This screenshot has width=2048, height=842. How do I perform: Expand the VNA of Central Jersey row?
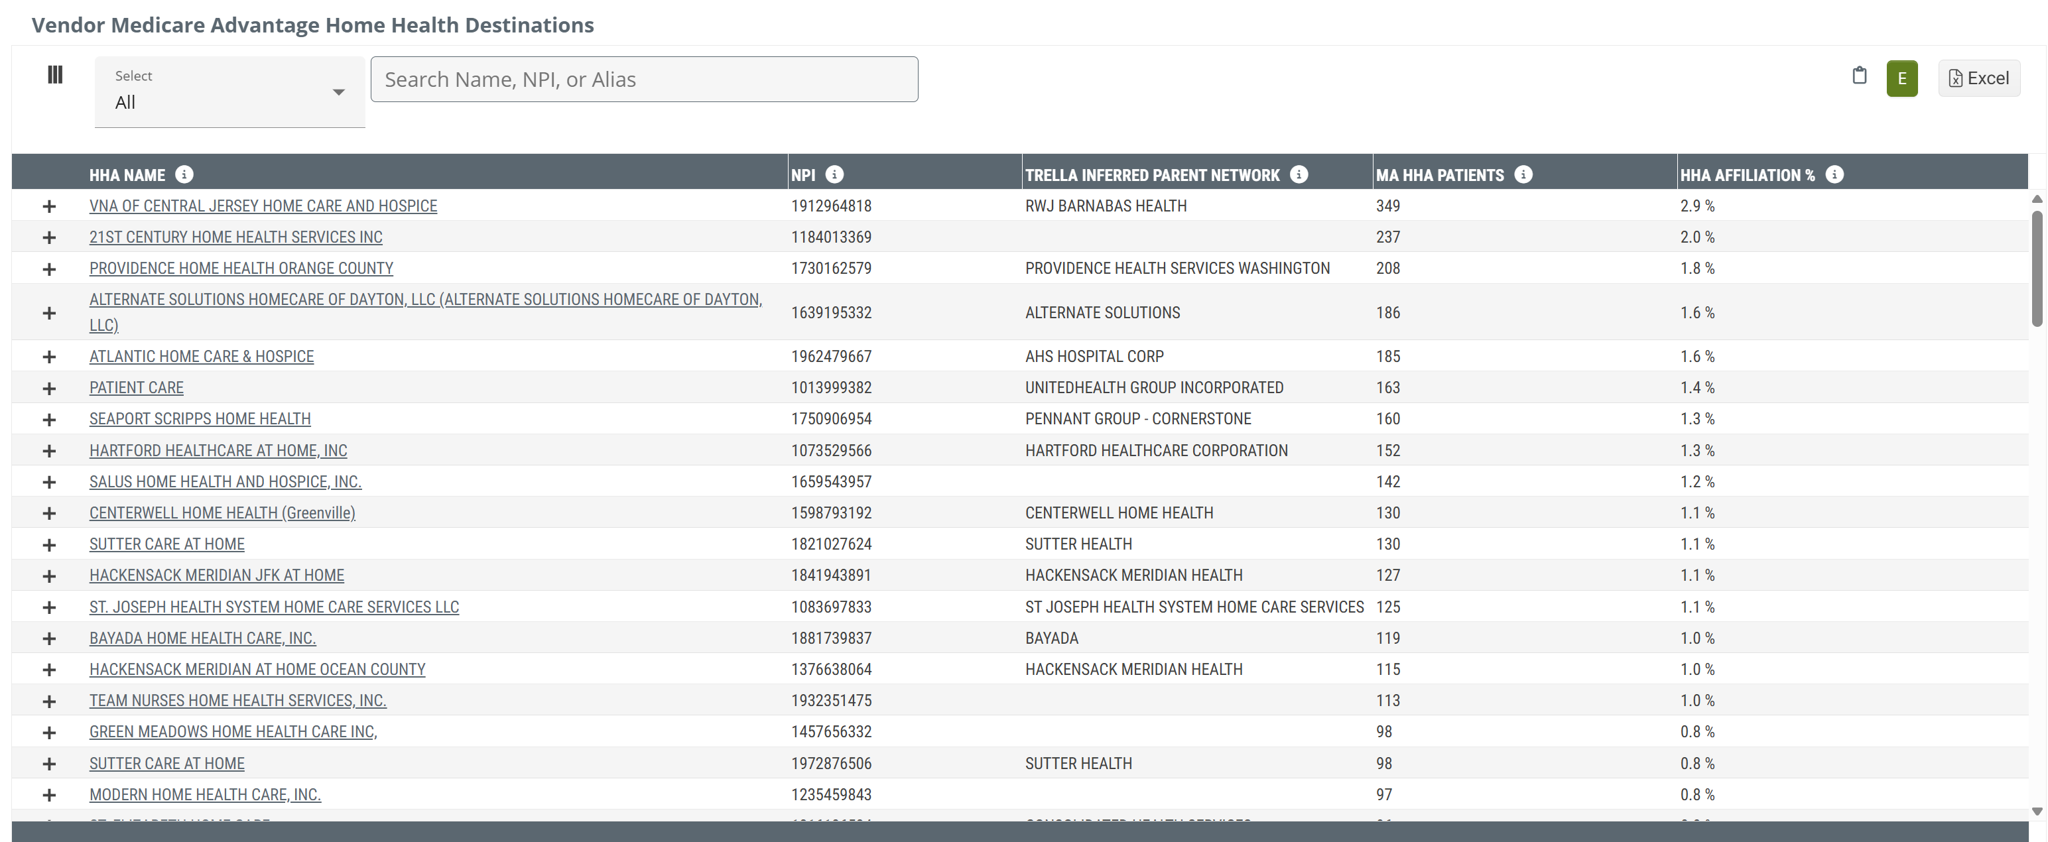(49, 207)
